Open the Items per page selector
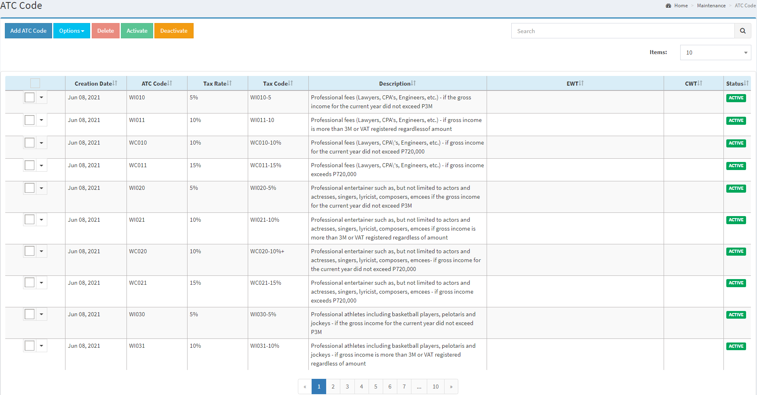This screenshot has height=395, width=757. pyautogui.click(x=715, y=53)
